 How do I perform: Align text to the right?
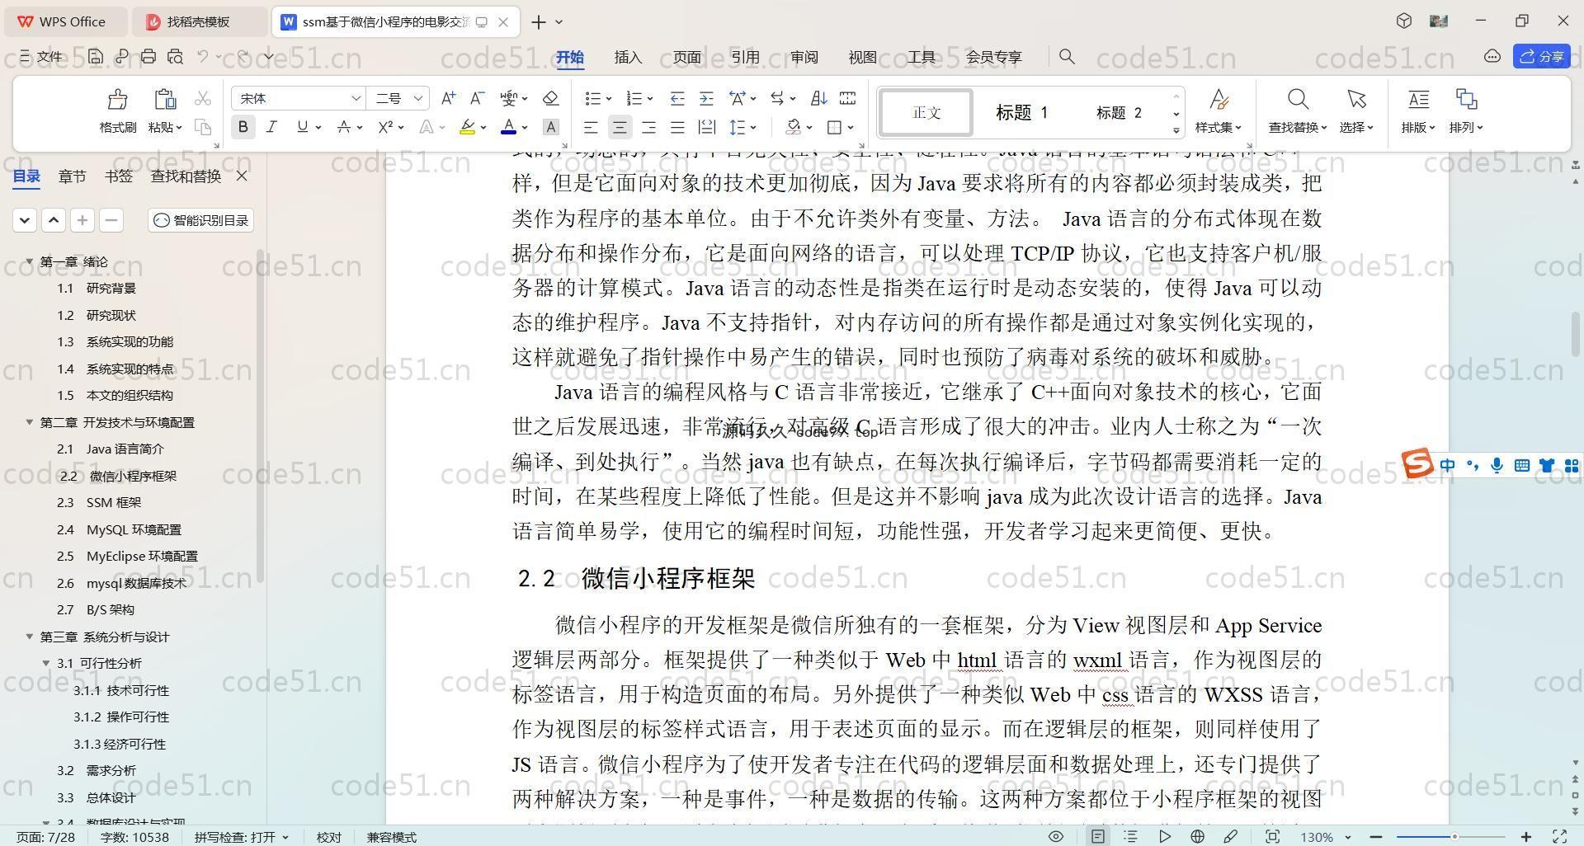[648, 127]
